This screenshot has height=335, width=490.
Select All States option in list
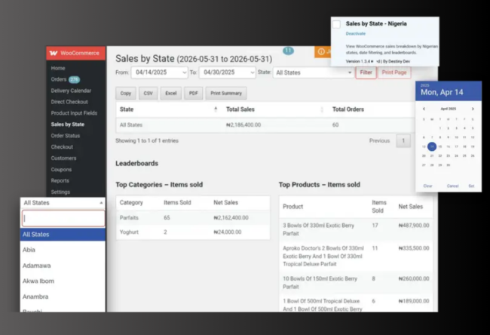[x=63, y=235]
